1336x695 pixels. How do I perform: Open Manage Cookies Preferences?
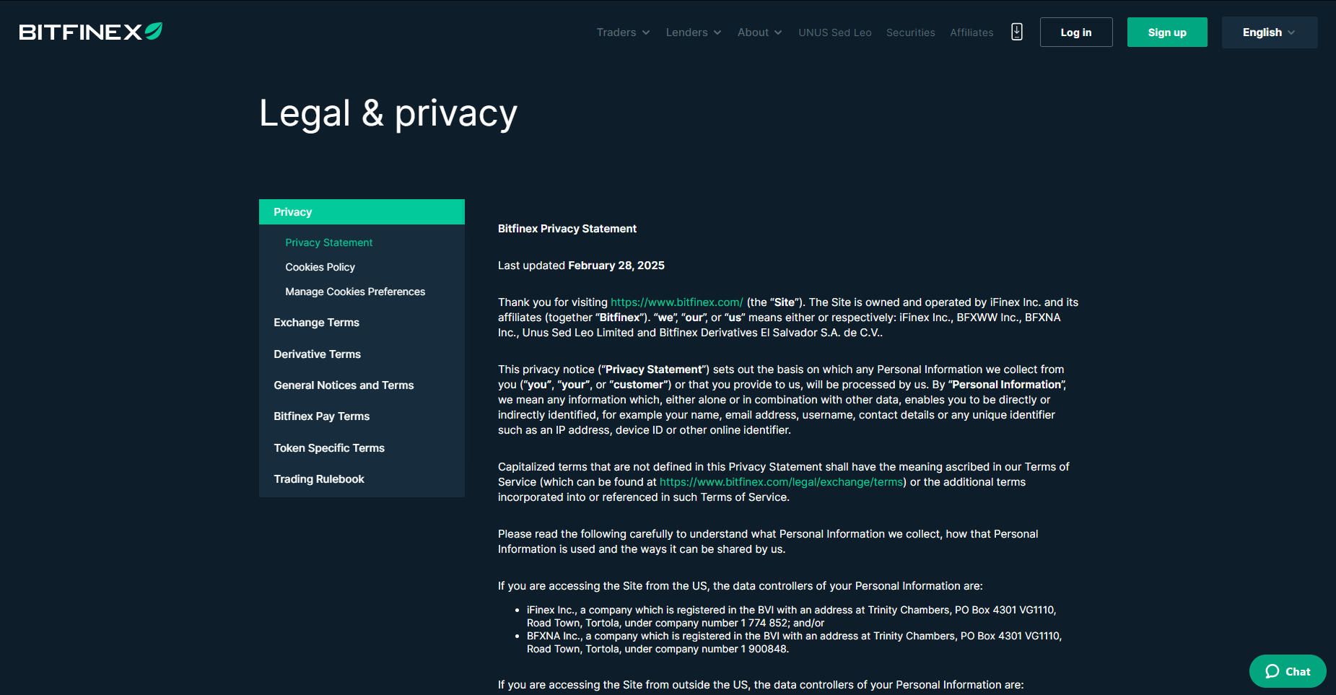(x=355, y=292)
